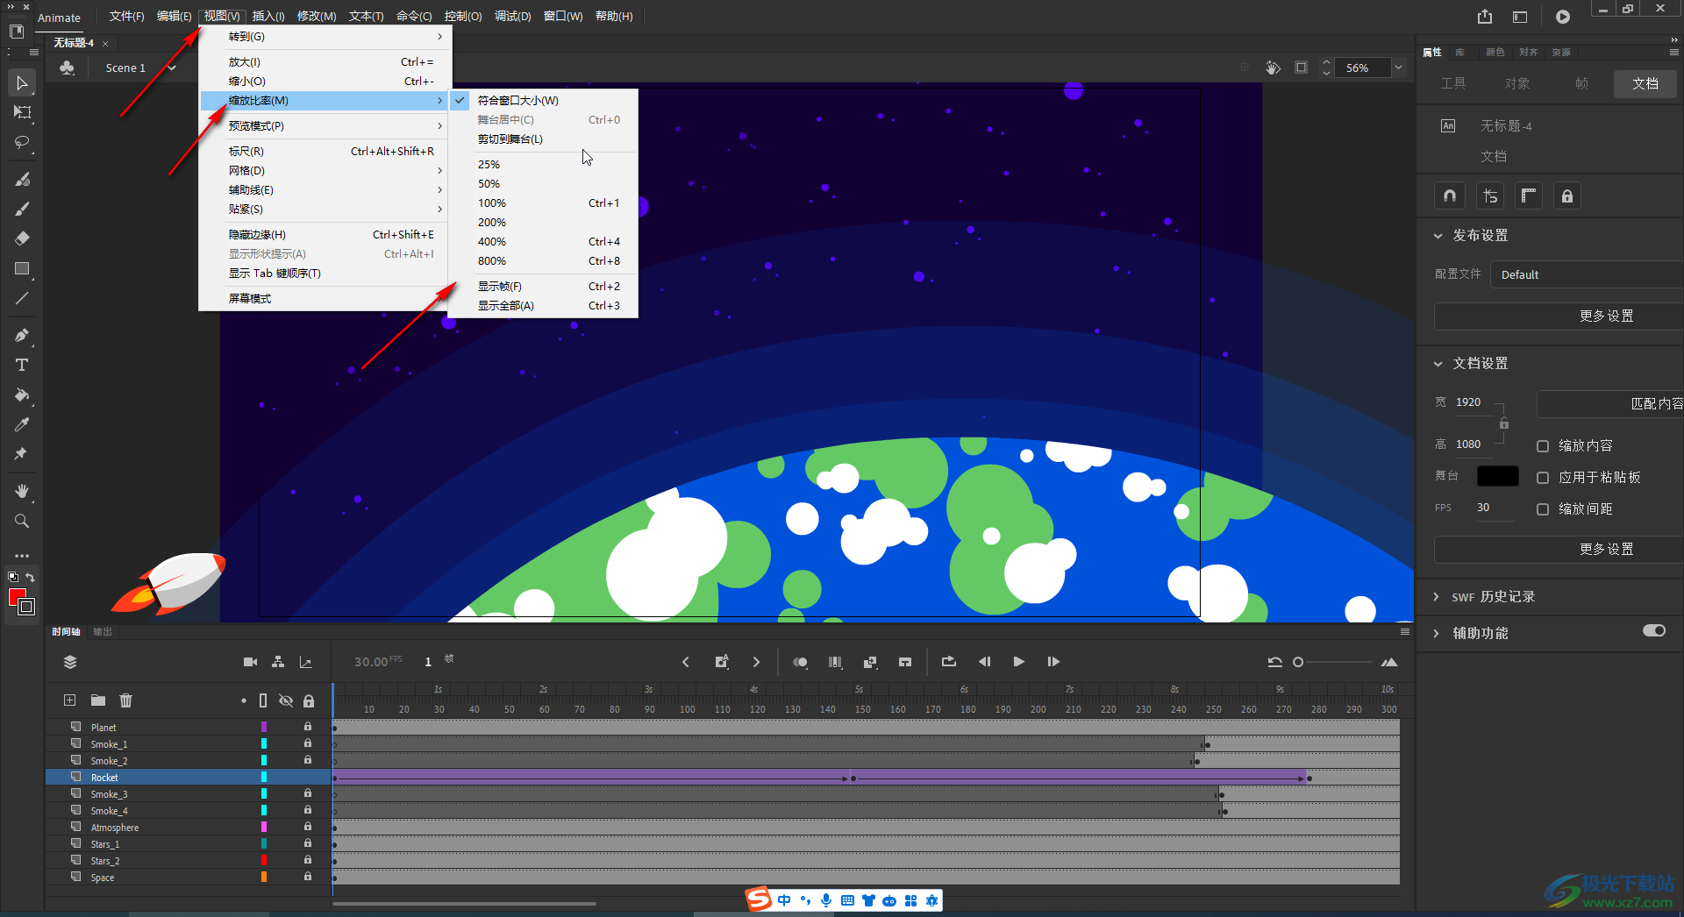Check the 缩放内容 checkbox
This screenshot has width=1684, height=917.
point(1543,446)
